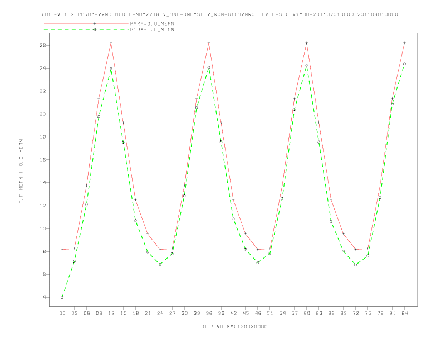The height and width of the screenshot is (341, 441).
Task: Click x-axis forecast hour label 63
Action: (319, 313)
